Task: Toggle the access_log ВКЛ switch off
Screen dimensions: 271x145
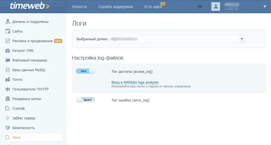Action: pos(85,71)
